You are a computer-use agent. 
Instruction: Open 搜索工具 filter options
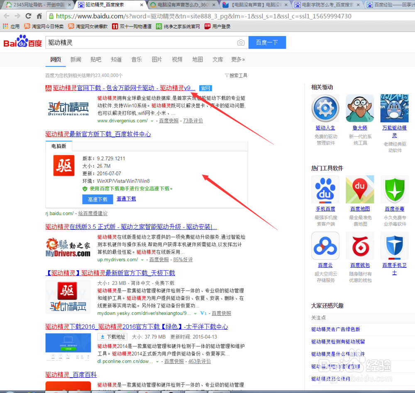236,75
